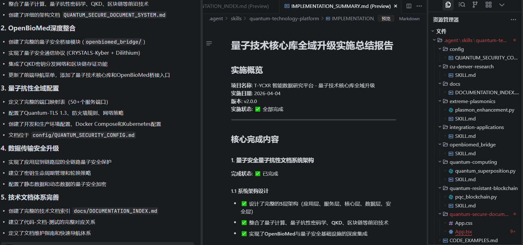523x245 pixels.
Task: Click markdown icon in breadcrumb IMPLEMENTATION item
Action: click(328, 19)
